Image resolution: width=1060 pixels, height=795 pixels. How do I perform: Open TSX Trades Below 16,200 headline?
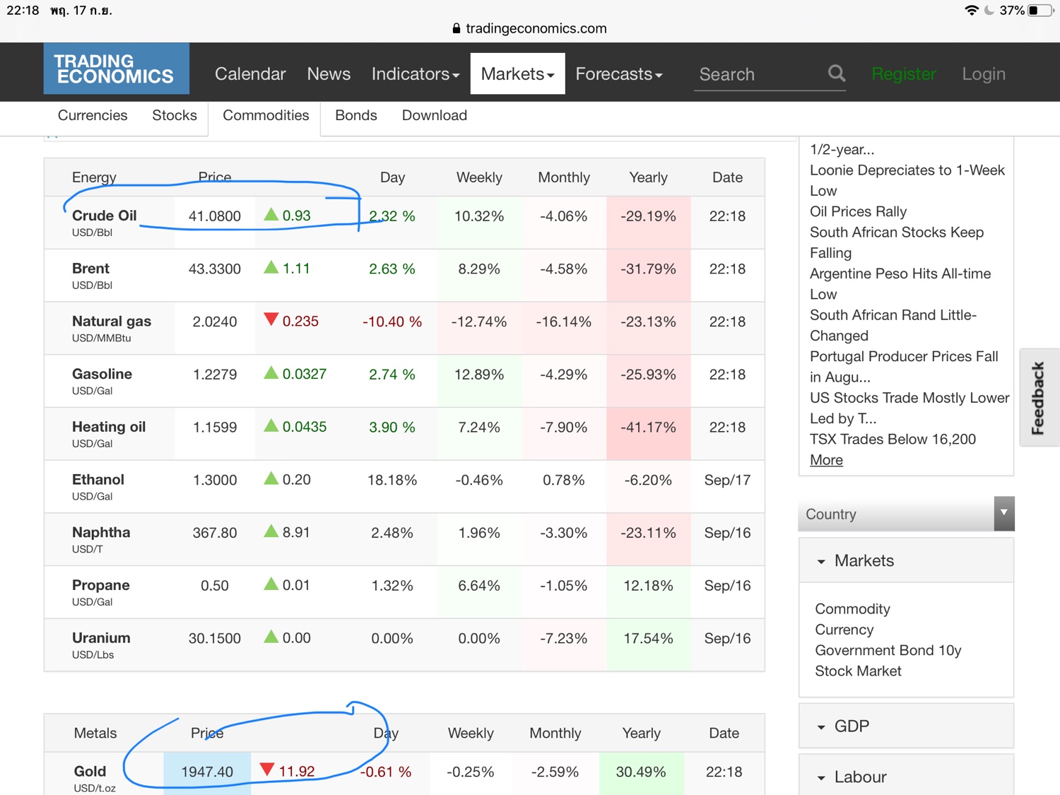[893, 439]
